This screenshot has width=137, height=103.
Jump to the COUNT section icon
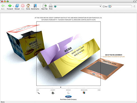pyautogui.click(x=53, y=93)
